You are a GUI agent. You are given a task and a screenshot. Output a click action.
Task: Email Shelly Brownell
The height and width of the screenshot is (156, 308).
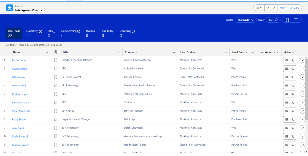click(x=286, y=136)
